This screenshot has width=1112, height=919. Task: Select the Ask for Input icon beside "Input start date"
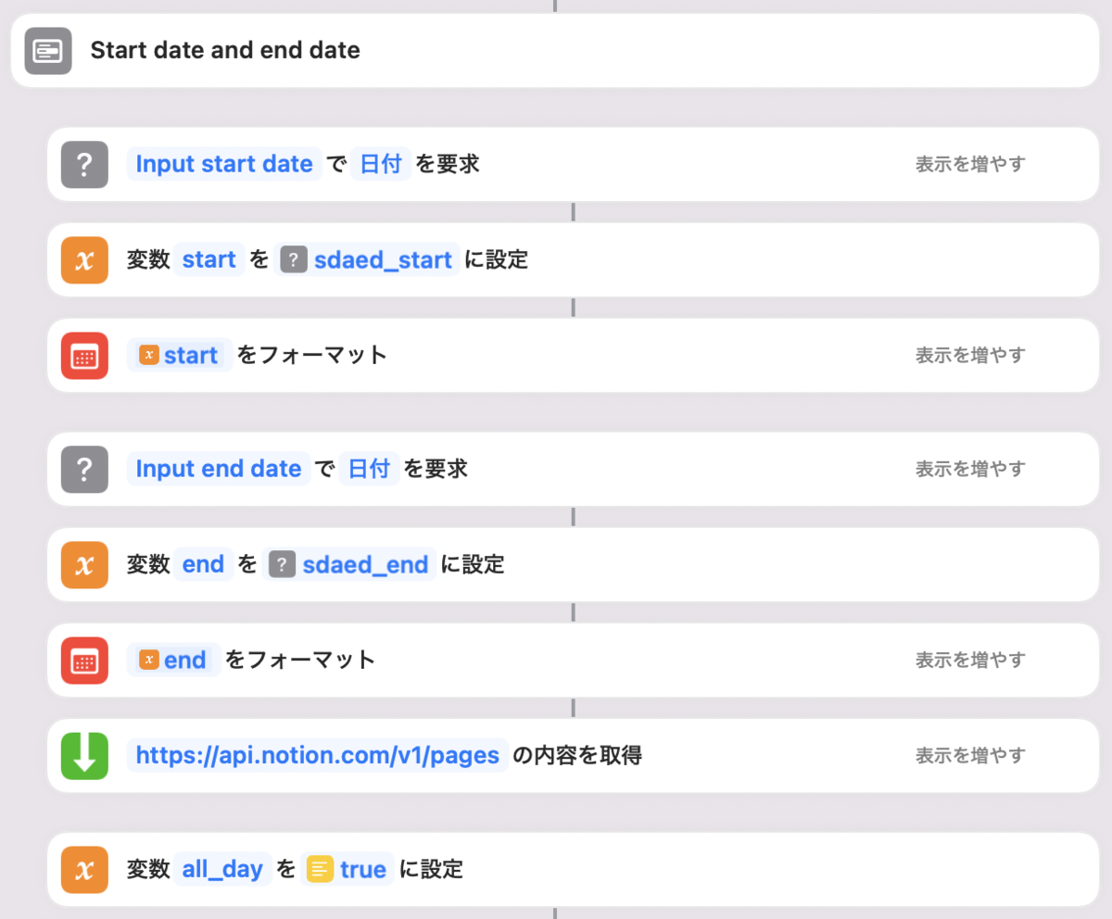tap(84, 163)
